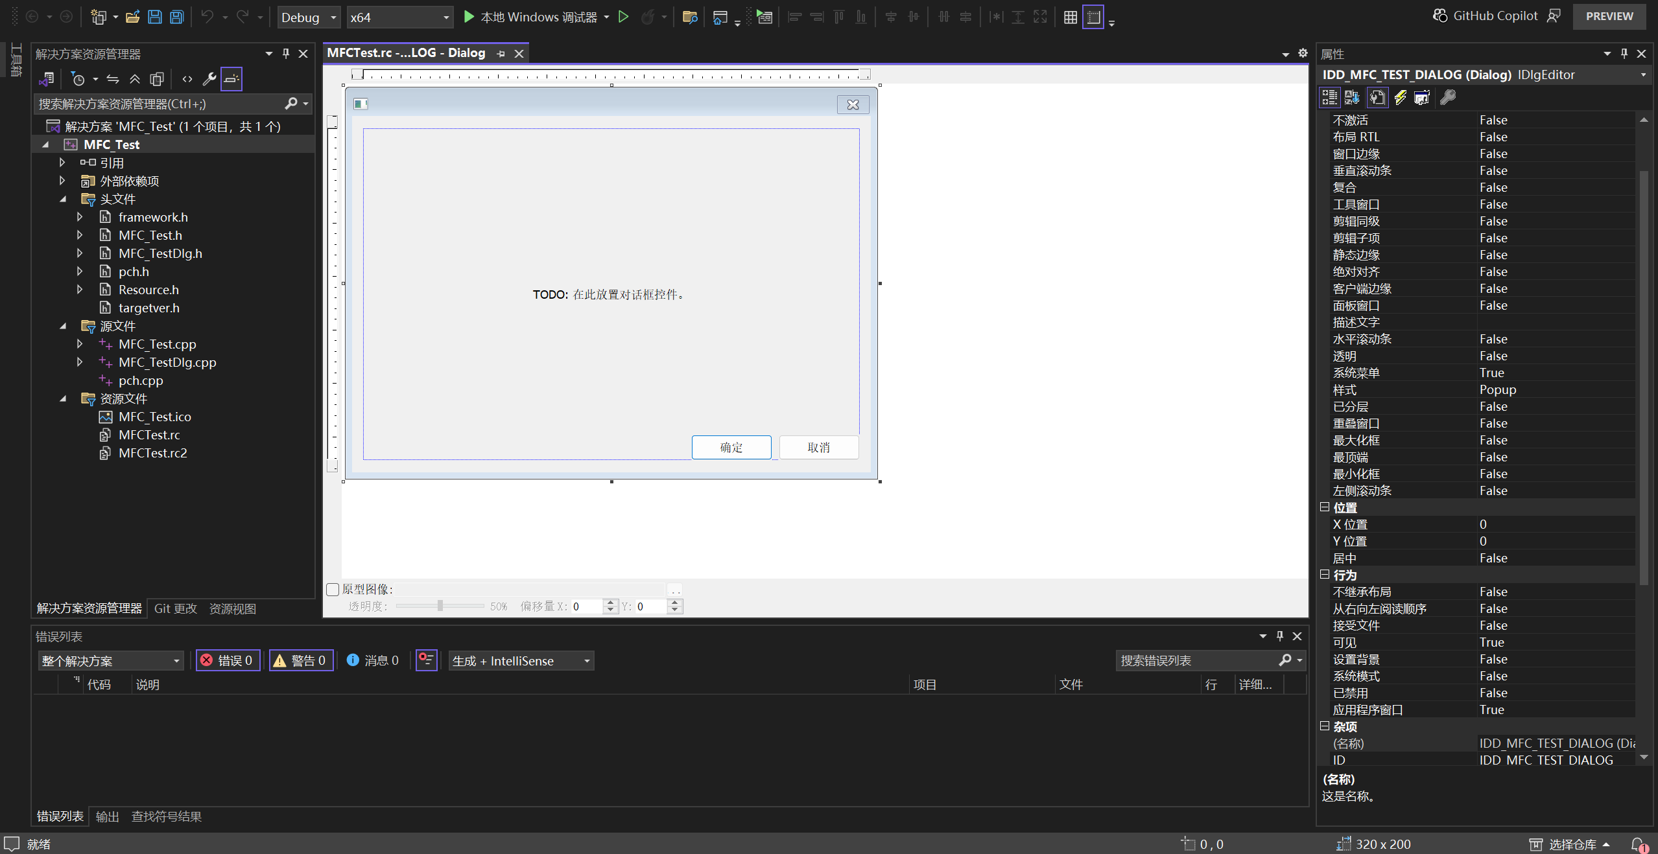The image size is (1658, 854).
Task: Toggle the 错误 0 filter button
Action: [228, 660]
